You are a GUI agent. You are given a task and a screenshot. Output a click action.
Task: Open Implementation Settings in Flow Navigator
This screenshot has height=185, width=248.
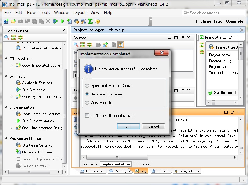coord(38,114)
